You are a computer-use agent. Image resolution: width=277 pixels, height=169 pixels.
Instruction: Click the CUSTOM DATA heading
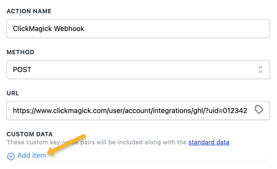point(29,134)
